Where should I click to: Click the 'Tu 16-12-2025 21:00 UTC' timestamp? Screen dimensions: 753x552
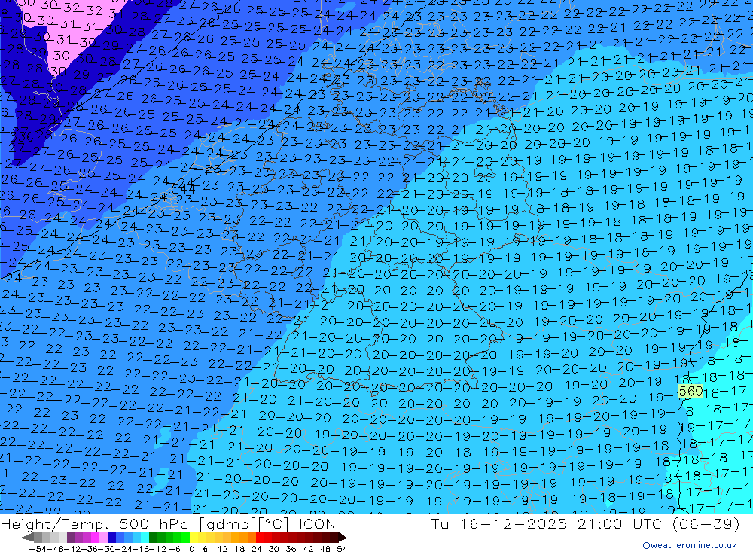[547, 523]
